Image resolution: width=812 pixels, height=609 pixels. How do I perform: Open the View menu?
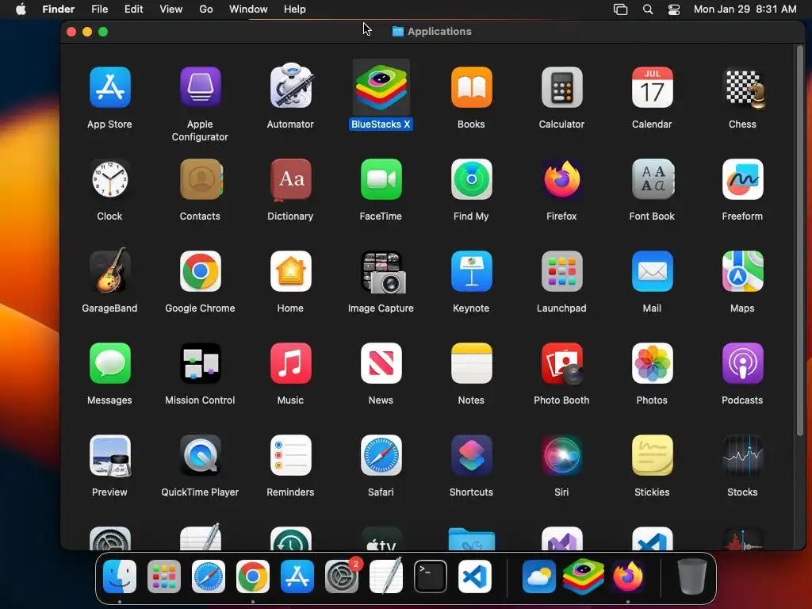[171, 10]
